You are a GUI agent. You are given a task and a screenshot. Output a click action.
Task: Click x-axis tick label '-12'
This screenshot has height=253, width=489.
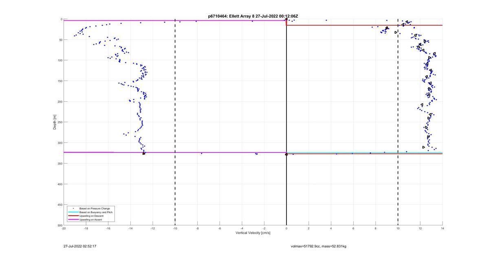pyautogui.click(x=153, y=228)
